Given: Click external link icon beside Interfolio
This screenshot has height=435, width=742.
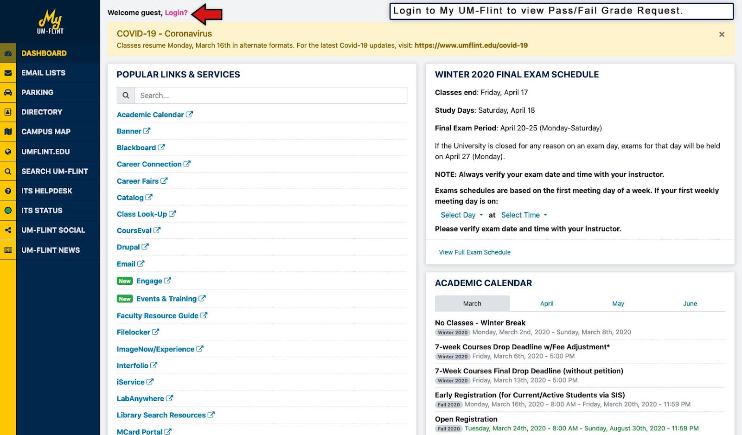Looking at the screenshot, I should [x=154, y=365].
